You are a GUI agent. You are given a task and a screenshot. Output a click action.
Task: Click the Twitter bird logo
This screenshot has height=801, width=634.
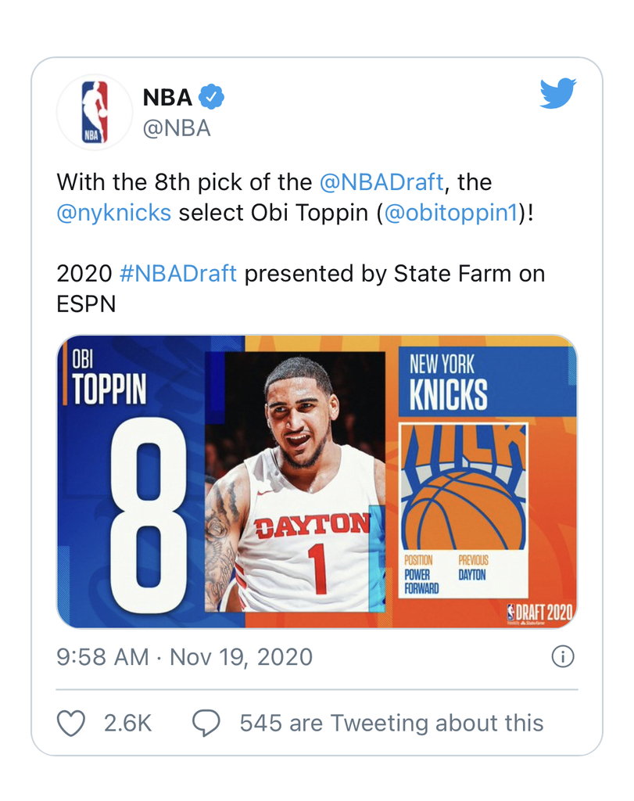click(558, 93)
